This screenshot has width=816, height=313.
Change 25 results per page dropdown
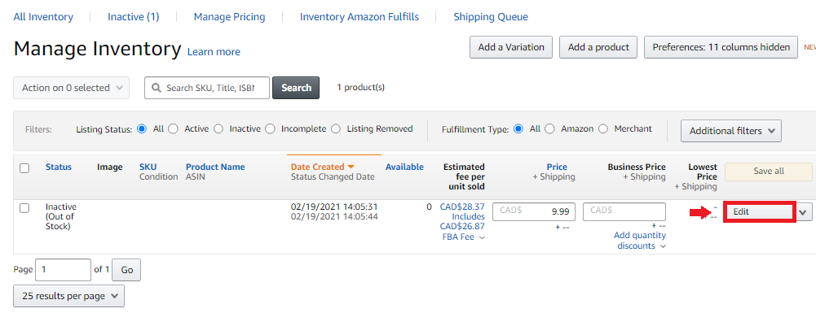(x=68, y=296)
